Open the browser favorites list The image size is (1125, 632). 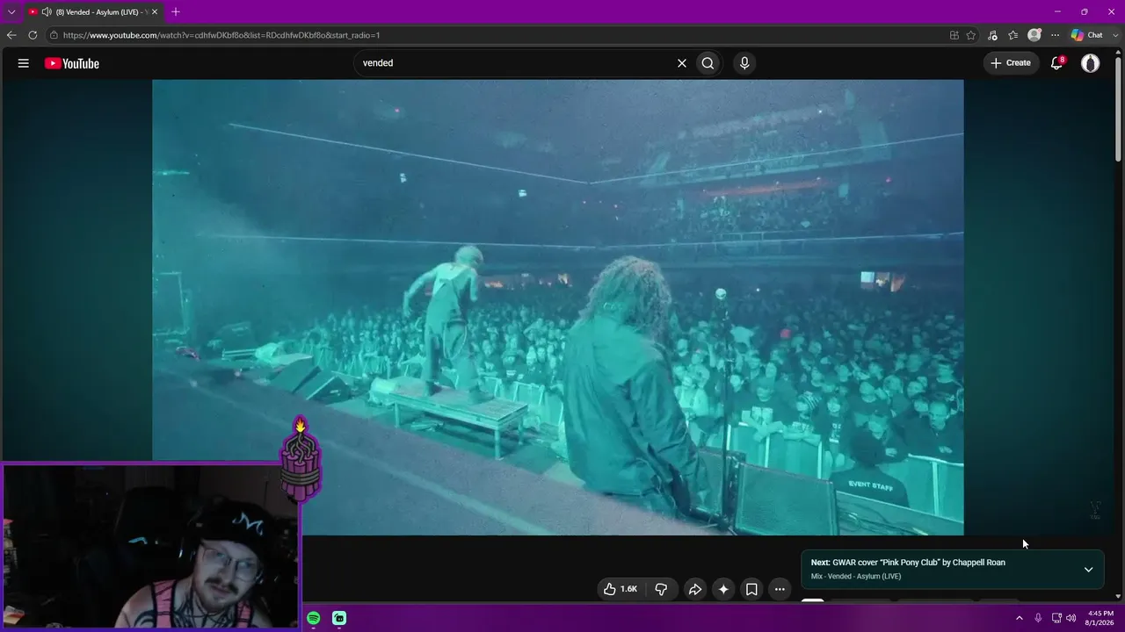1013,35
